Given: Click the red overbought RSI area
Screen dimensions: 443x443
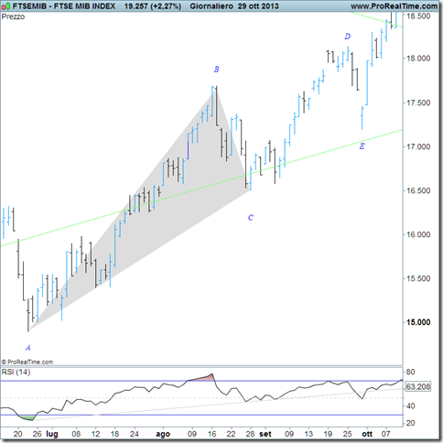Looking at the screenshot, I should pyautogui.click(x=204, y=378).
